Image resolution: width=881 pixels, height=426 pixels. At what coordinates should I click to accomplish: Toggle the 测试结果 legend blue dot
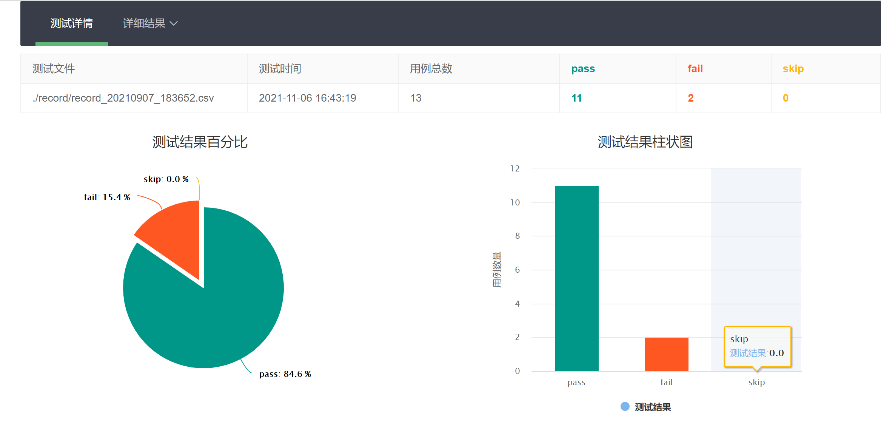pos(625,406)
